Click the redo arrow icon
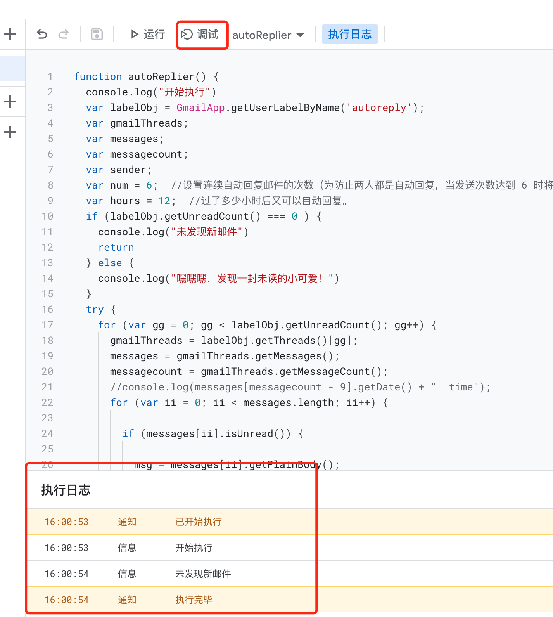This screenshot has width=553, height=617. (x=63, y=35)
